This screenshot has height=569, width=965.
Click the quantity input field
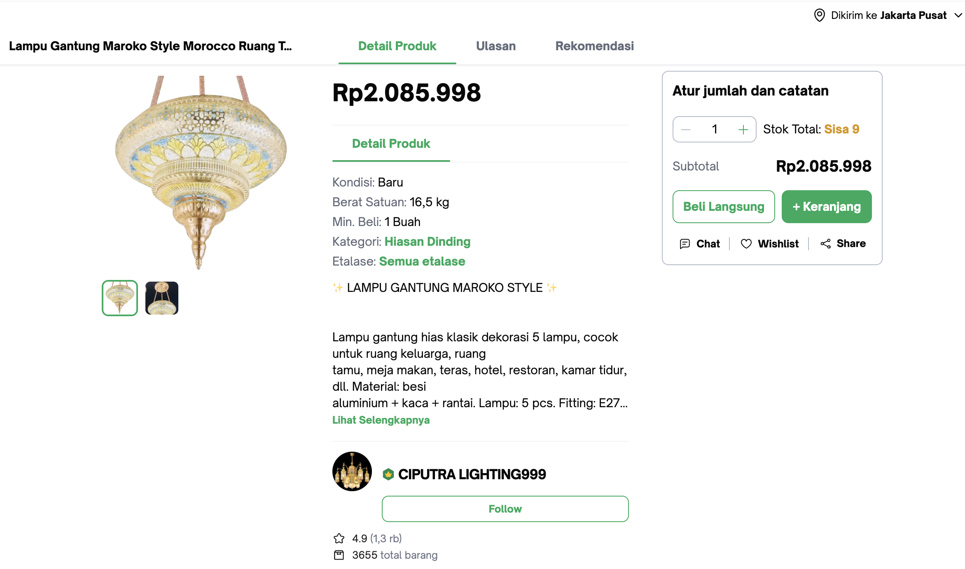[715, 130]
